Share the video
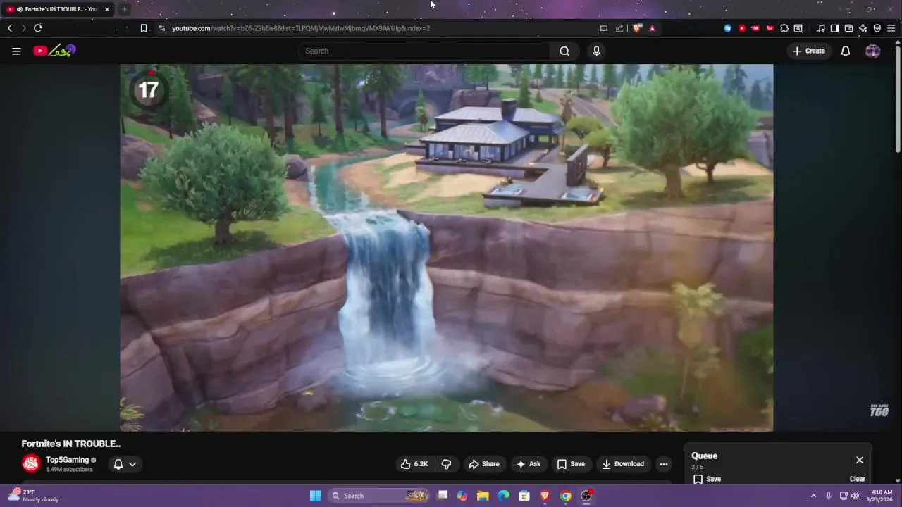Viewport: 902px width, 507px height. coord(484,464)
